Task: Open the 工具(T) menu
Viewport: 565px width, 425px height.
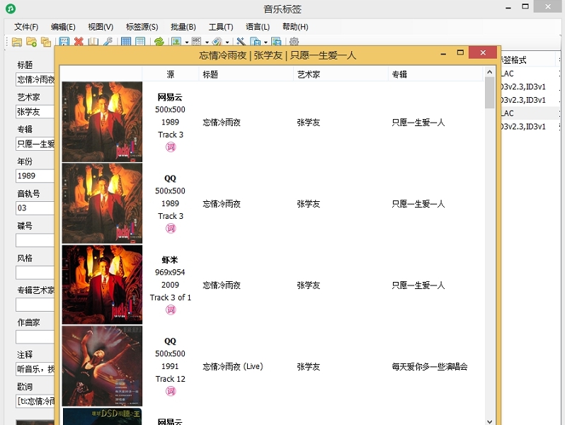Action: tap(221, 27)
